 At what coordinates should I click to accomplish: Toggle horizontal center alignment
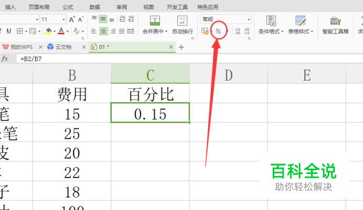103,31
